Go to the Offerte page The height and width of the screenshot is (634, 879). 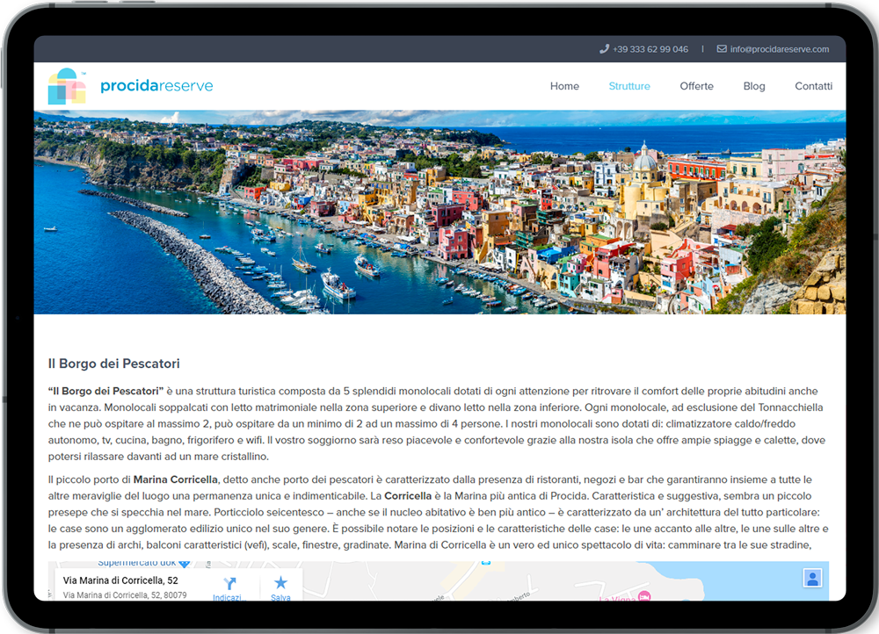pos(696,86)
